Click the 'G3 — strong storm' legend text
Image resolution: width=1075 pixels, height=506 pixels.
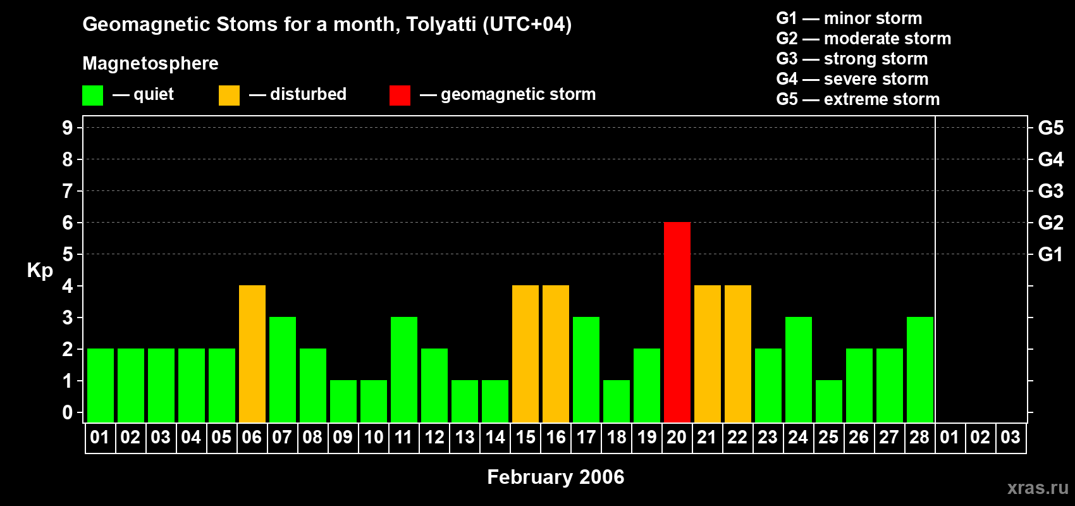point(852,59)
